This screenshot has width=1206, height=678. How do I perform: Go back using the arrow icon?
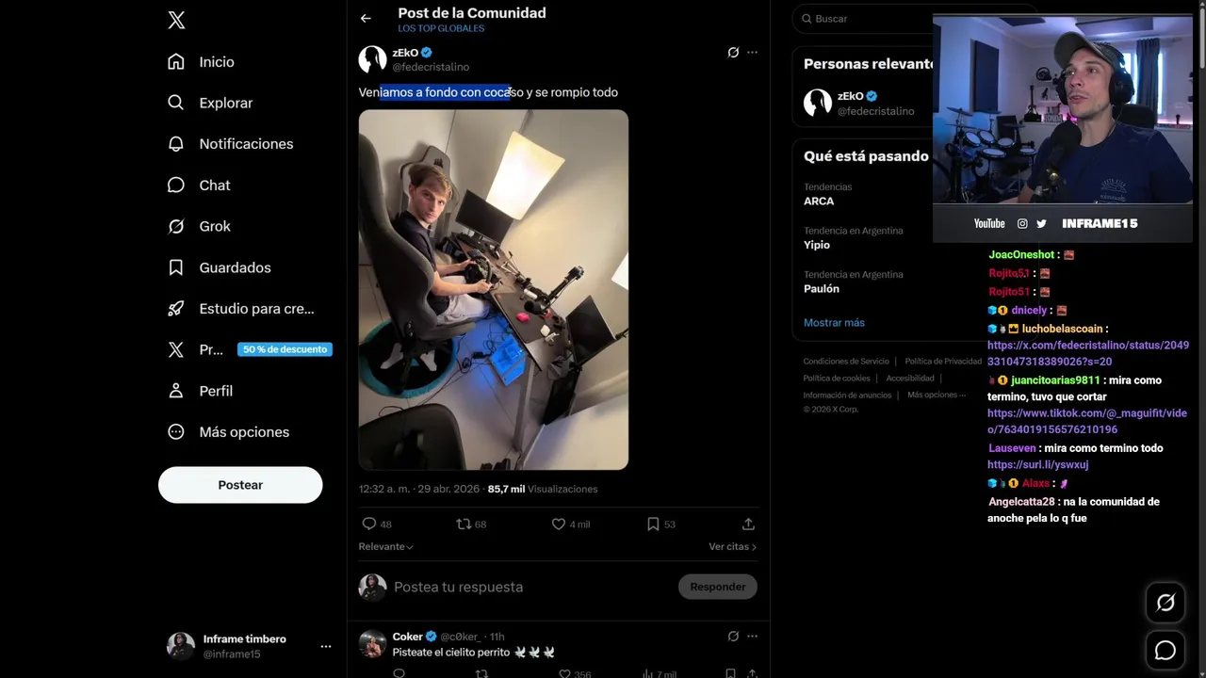coord(366,18)
